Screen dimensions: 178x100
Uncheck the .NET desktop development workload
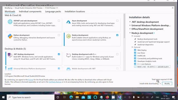tap(59, 54)
